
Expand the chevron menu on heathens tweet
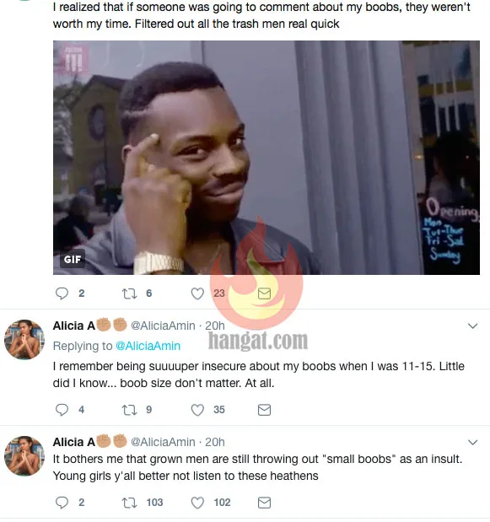pos(472,442)
